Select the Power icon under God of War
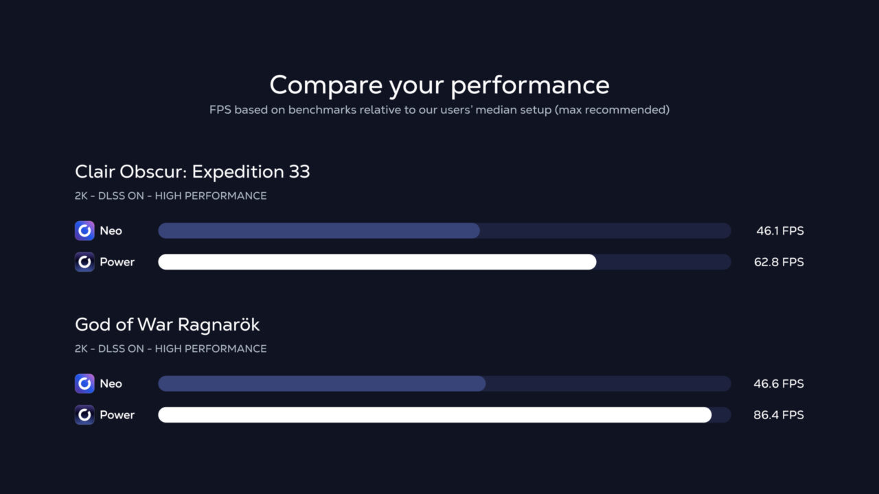 pyautogui.click(x=84, y=415)
